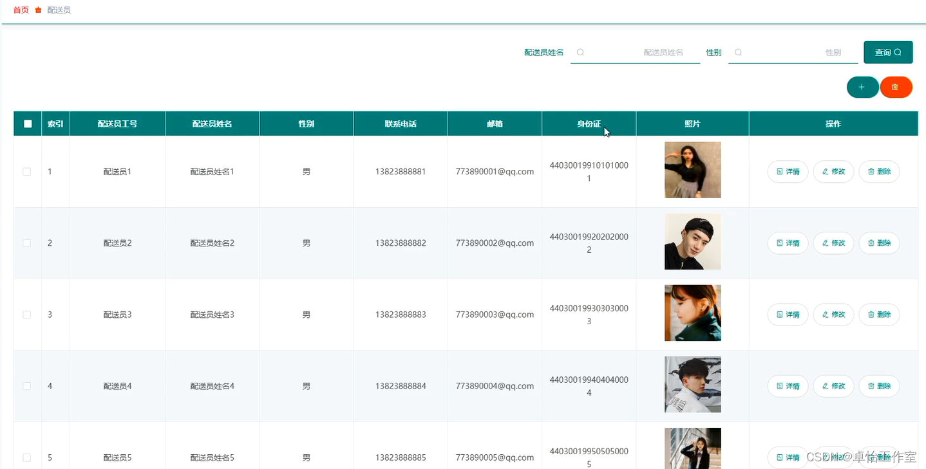Select phone number 13823888884
This screenshot has height=469, width=926.
click(x=401, y=386)
